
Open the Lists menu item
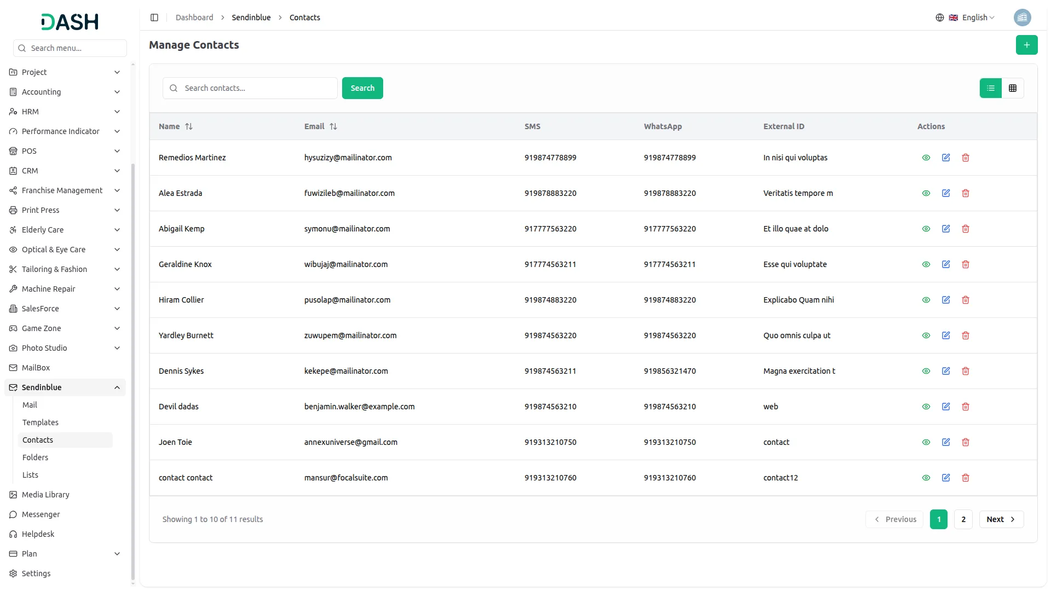pos(30,475)
